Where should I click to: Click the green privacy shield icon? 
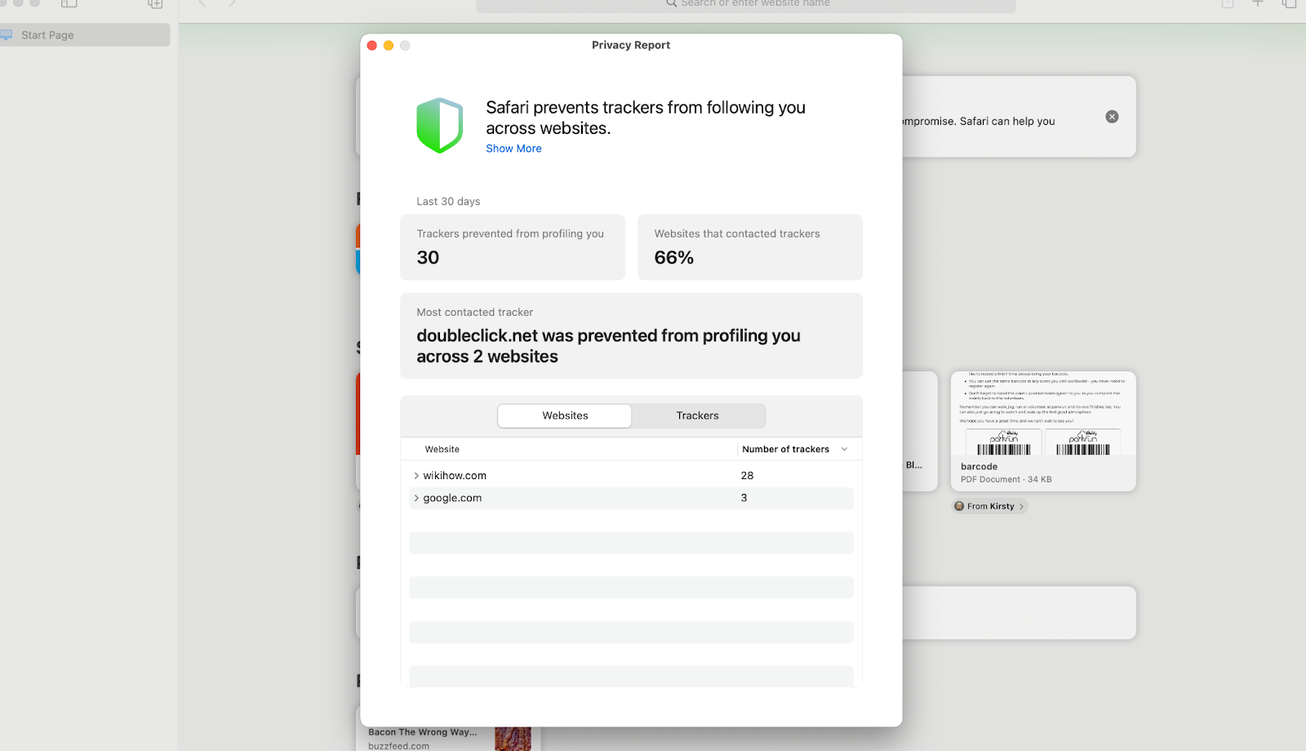[440, 126]
